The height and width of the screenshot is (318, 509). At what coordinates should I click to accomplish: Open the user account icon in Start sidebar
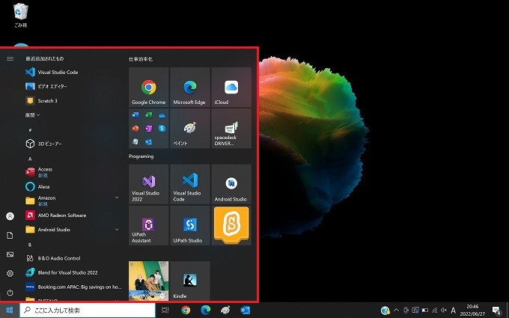tap(10, 216)
